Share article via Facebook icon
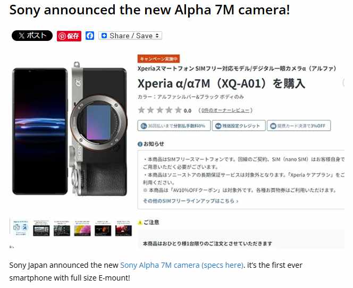Image resolution: width=353 pixels, height=288 pixels. pyautogui.click(x=90, y=36)
